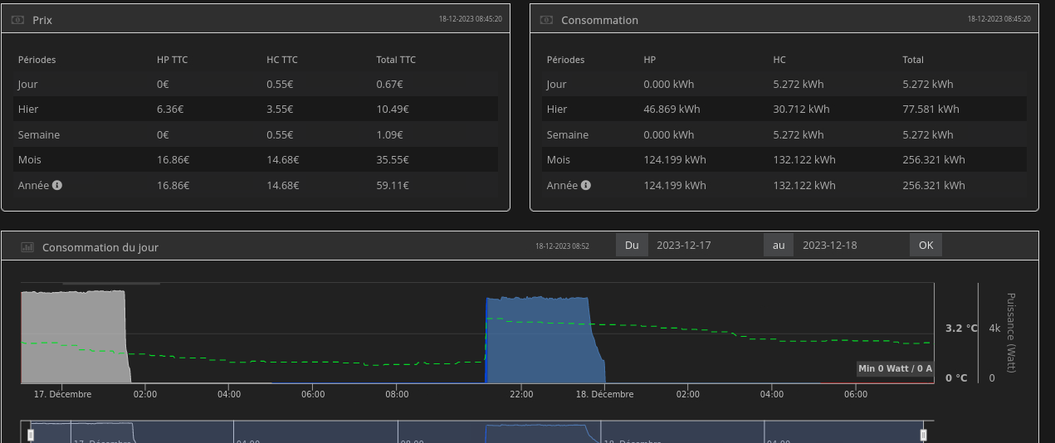Click the info icon next to Année in Prix table

[x=57, y=185]
